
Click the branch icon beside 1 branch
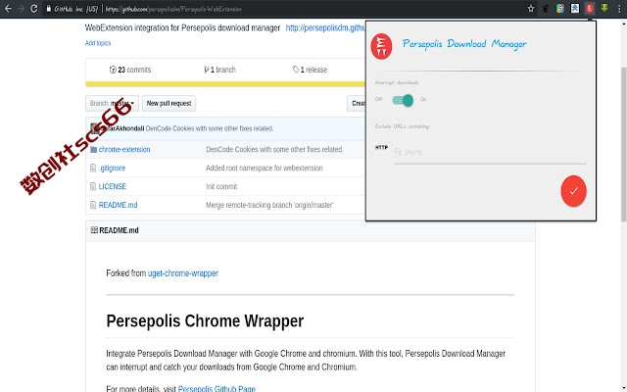coord(207,70)
